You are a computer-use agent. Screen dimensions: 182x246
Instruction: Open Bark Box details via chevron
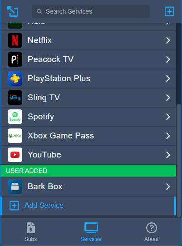coord(168,187)
